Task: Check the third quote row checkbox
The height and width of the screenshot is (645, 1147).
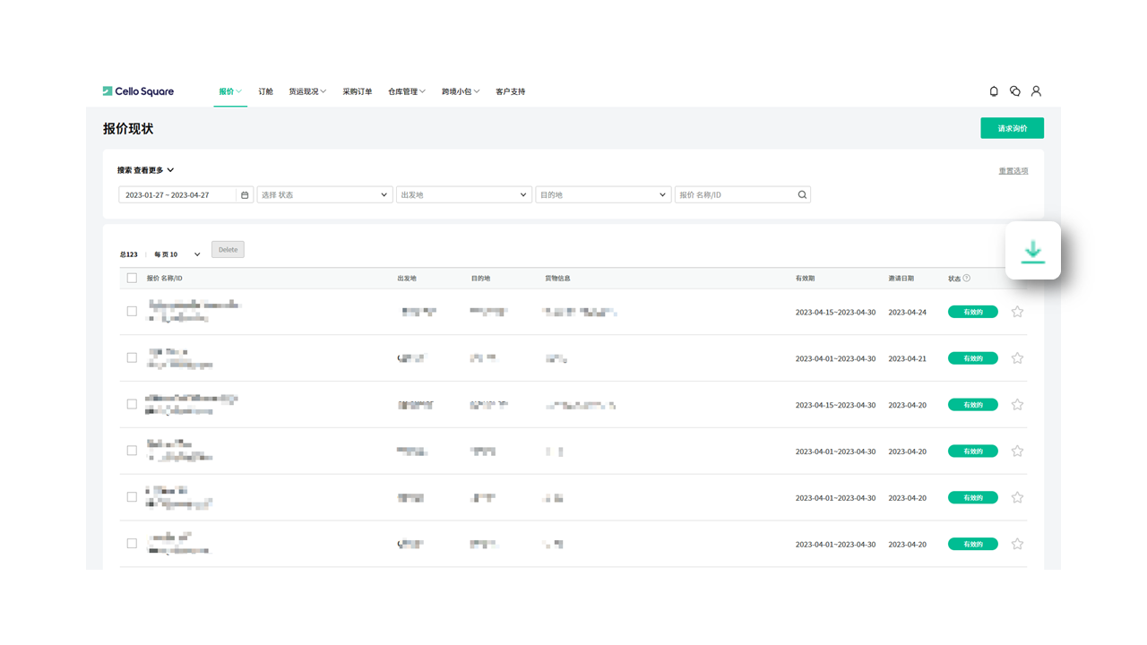Action: [132, 405]
